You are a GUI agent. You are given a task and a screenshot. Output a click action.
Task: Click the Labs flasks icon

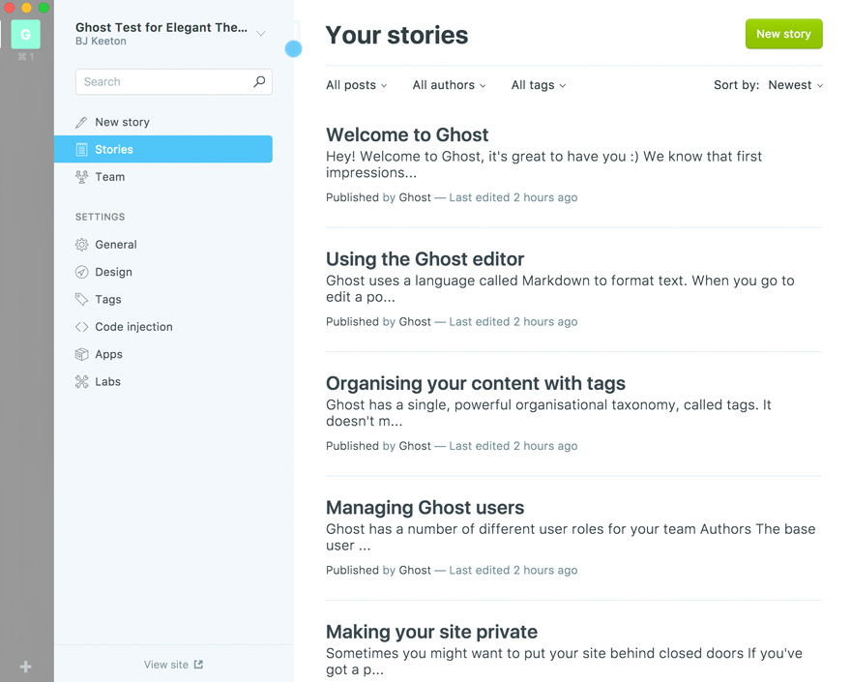[81, 381]
